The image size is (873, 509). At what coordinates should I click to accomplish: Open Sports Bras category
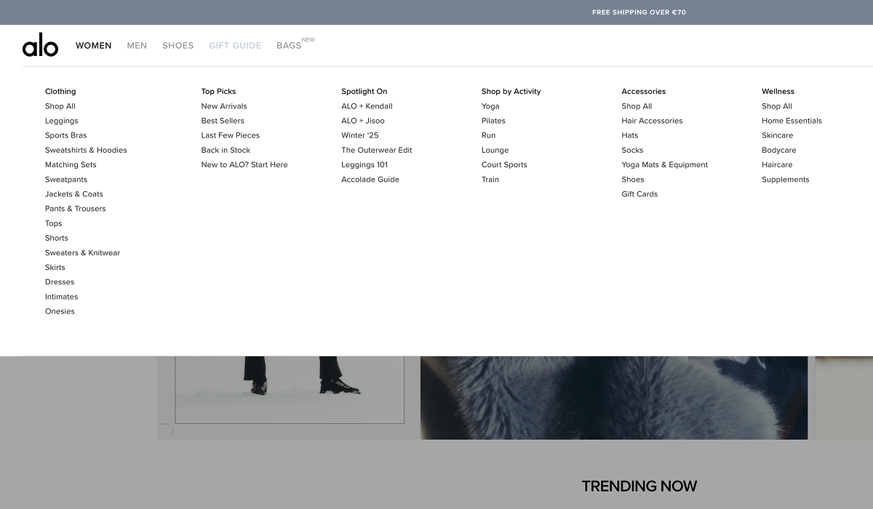coord(65,135)
